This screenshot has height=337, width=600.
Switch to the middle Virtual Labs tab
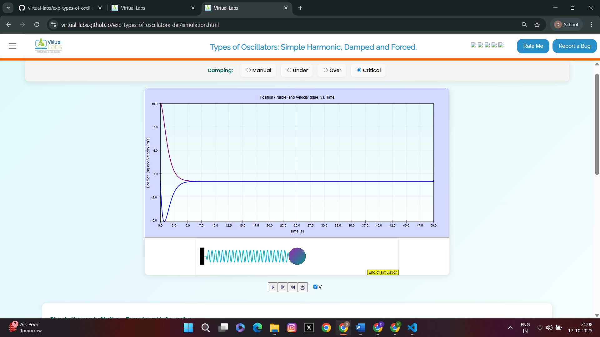(x=147, y=8)
